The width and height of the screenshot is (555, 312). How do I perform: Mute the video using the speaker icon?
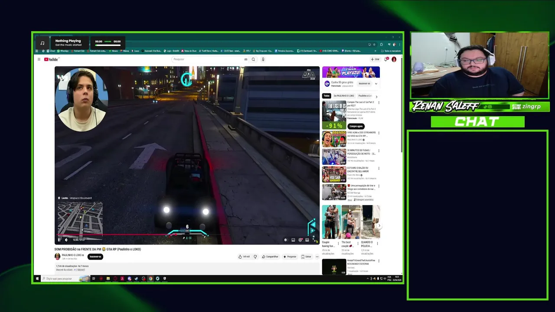click(66, 240)
